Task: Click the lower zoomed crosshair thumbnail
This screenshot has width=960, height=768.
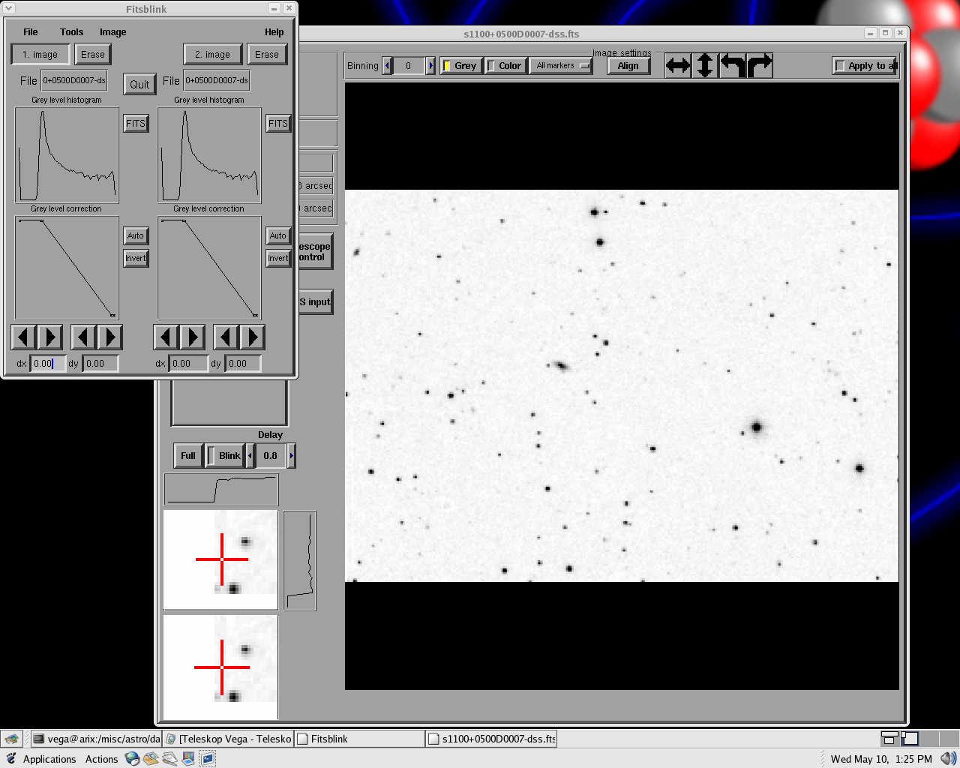Action: 220,667
